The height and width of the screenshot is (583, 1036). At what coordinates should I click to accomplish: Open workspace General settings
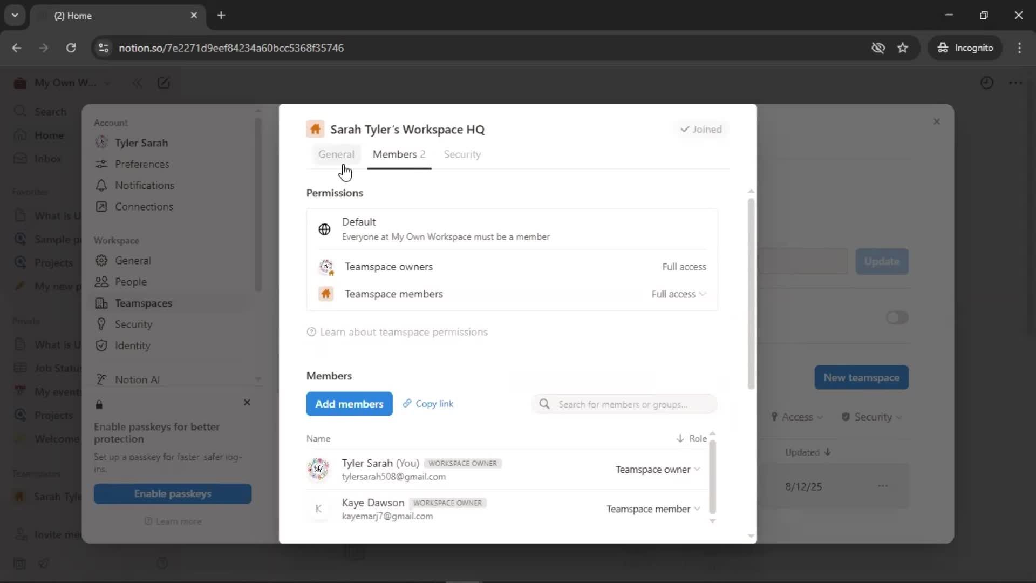click(x=173, y=260)
